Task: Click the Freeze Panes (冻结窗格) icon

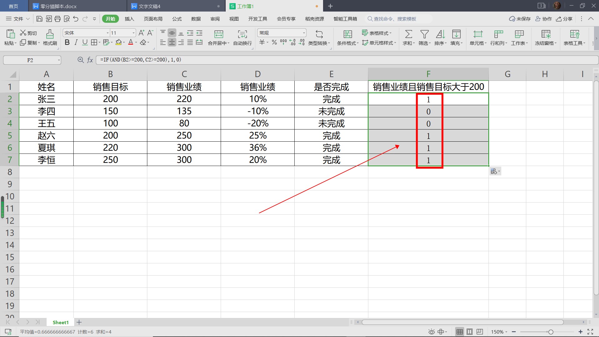Action: coord(546,34)
